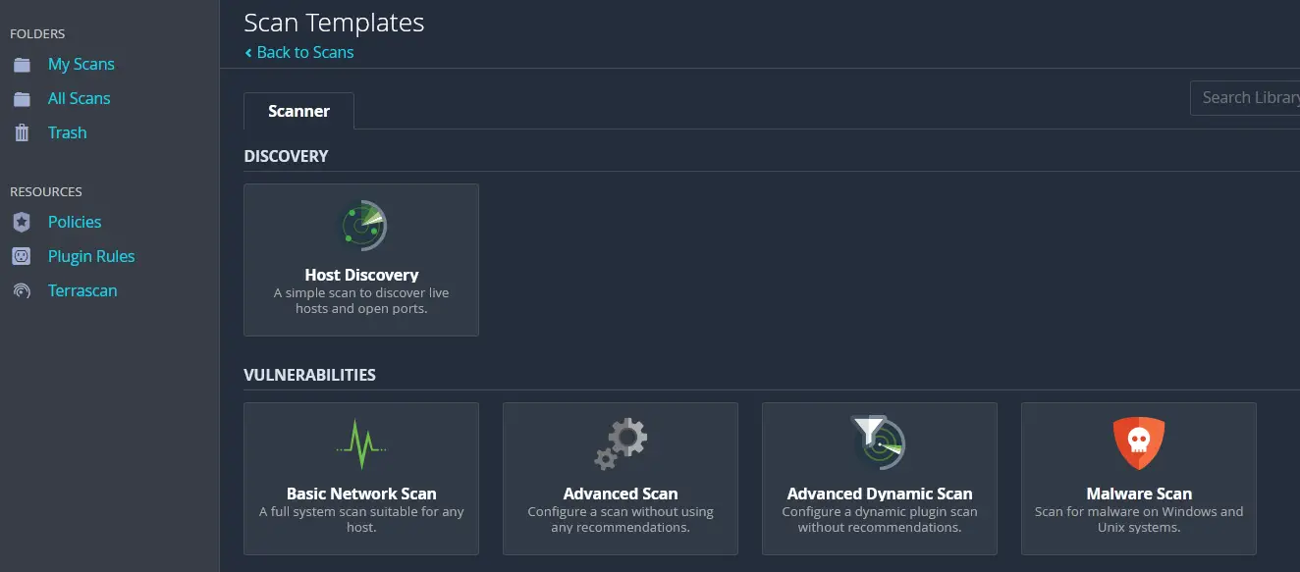1300x572 pixels.
Task: Click the Advanced Dynamic Scan funnel icon
Action: pyautogui.click(x=880, y=443)
